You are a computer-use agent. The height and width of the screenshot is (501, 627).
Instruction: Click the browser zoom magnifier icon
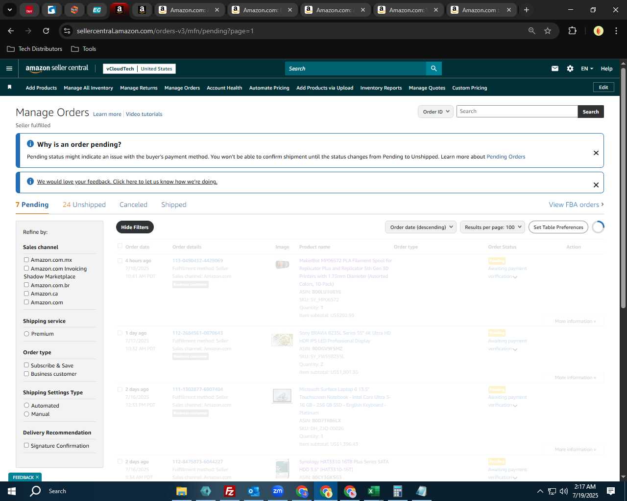[x=532, y=31]
